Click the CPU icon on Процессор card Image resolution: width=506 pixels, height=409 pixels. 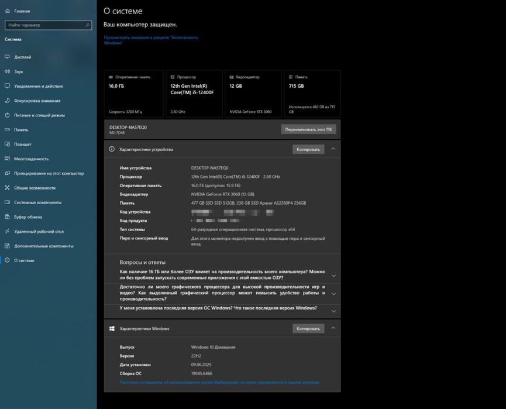point(173,77)
